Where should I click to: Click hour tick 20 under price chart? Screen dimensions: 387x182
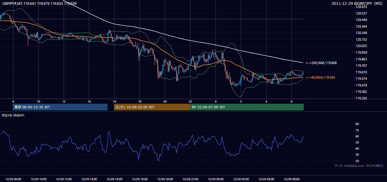[x=165, y=101]
